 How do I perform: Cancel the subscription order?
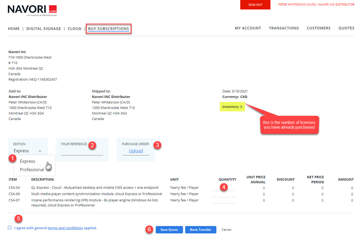[226, 230]
